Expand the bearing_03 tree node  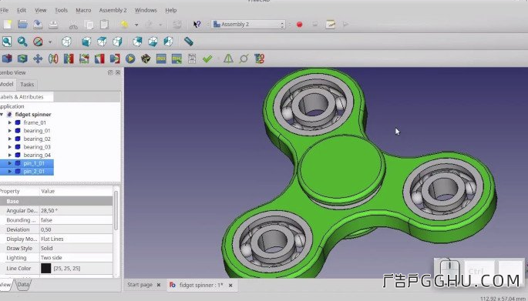coord(10,147)
